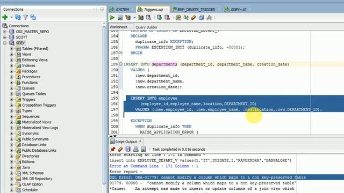The image size is (344, 193).
Task: Close the Script Output tab
Action: [140, 142]
